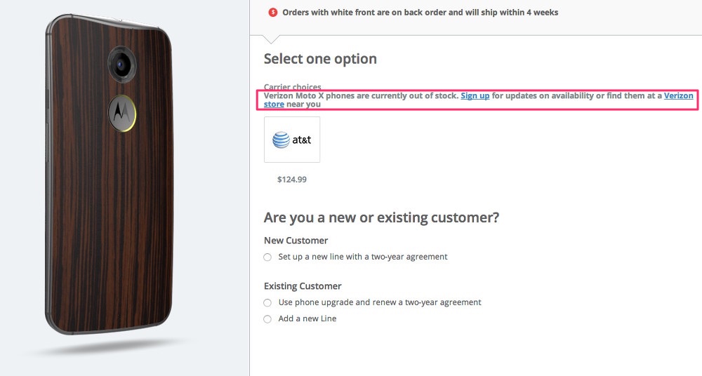The height and width of the screenshot is (376, 702).
Task: Click the New Customer section label
Action: pyautogui.click(x=296, y=241)
